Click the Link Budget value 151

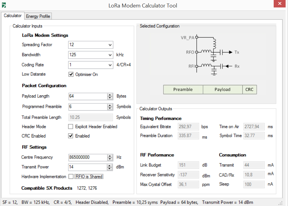tap(188, 165)
